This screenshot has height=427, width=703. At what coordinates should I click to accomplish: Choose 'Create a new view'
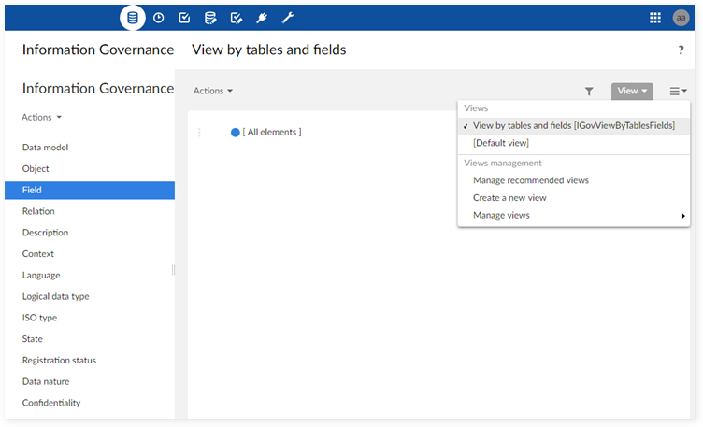point(509,198)
